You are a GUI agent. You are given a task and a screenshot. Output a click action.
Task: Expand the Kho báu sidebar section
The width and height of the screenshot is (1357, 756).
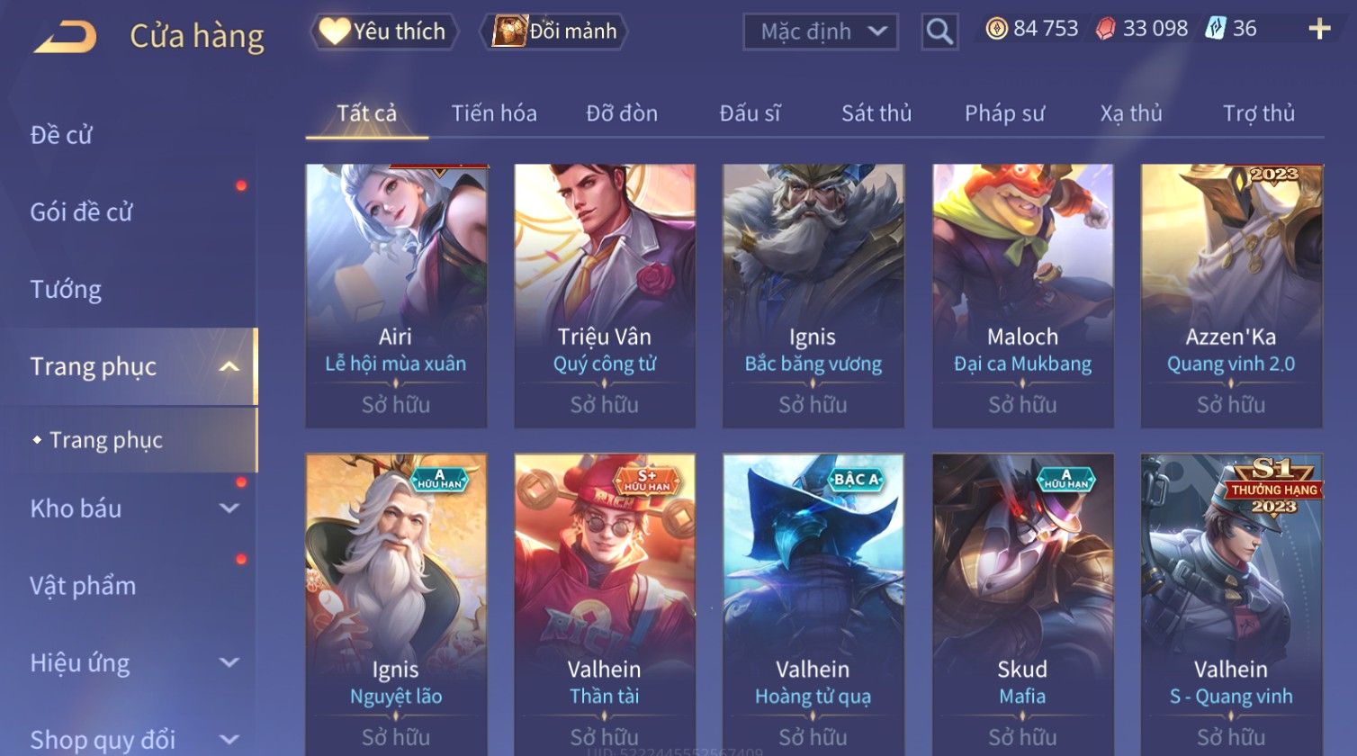(x=229, y=508)
